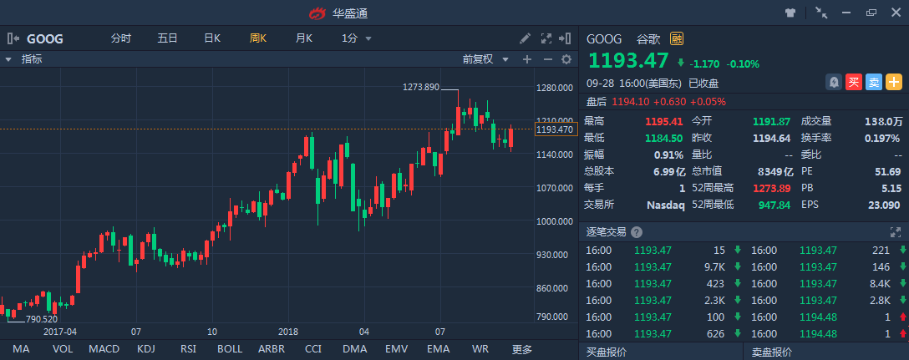Enable the VOL indicator
The height and width of the screenshot is (360, 909).
(63, 349)
